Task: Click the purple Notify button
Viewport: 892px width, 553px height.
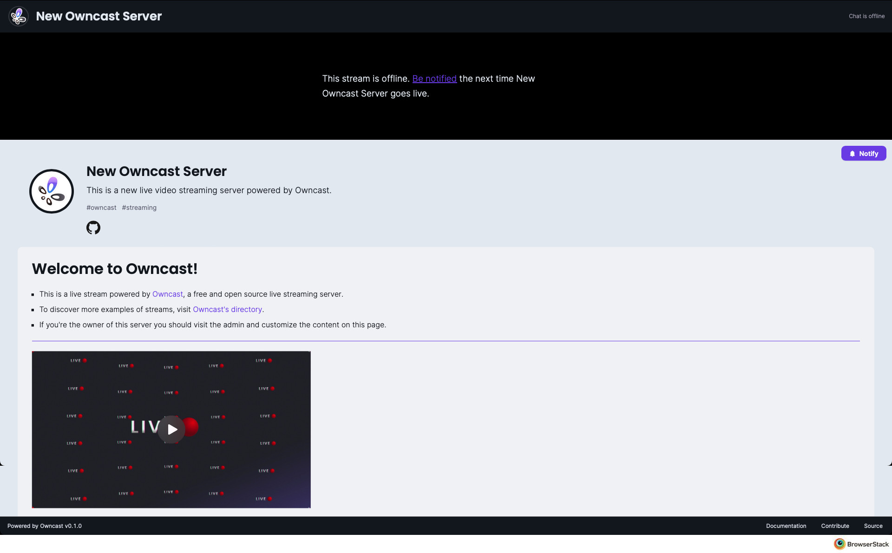Action: pyautogui.click(x=864, y=153)
